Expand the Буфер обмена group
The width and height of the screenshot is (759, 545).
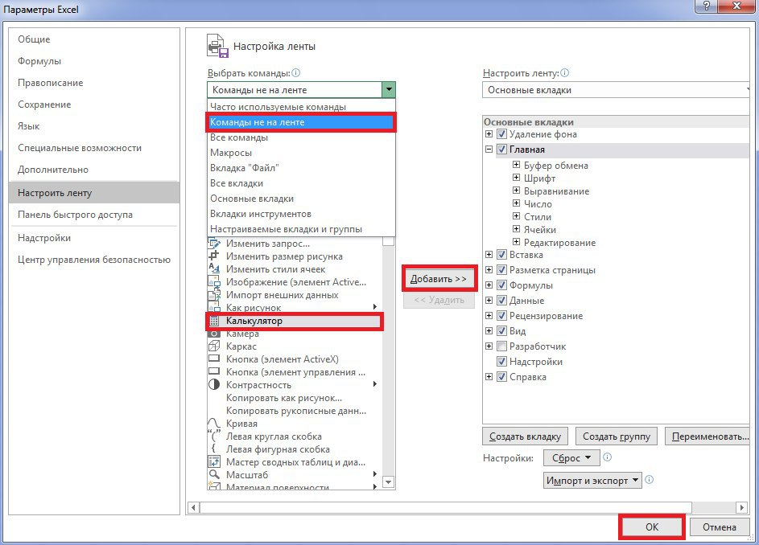(x=516, y=165)
